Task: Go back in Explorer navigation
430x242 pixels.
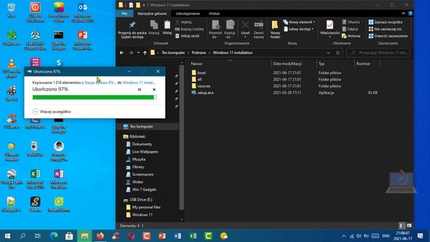Action: [x=122, y=52]
